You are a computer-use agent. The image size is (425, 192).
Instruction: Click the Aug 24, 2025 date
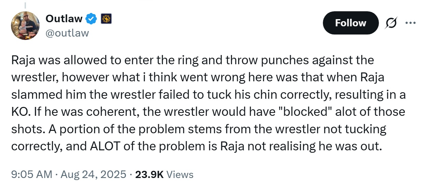[93, 175]
